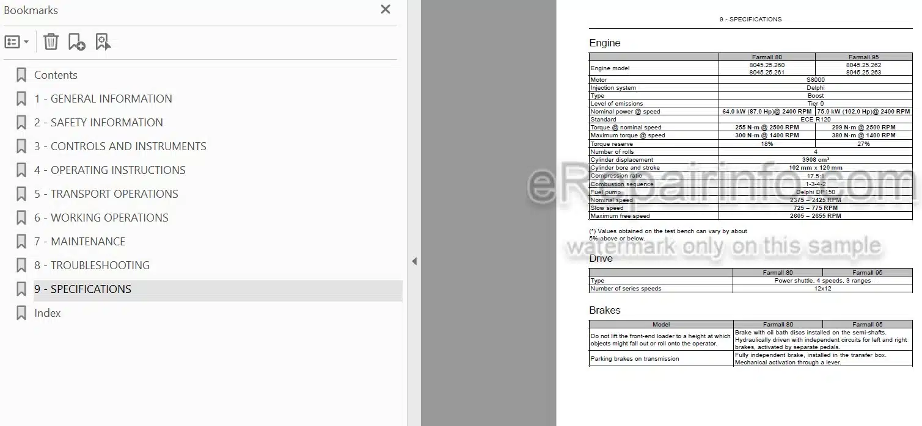Click the Engine model row label
The width and height of the screenshot is (922, 426).
(x=610, y=68)
